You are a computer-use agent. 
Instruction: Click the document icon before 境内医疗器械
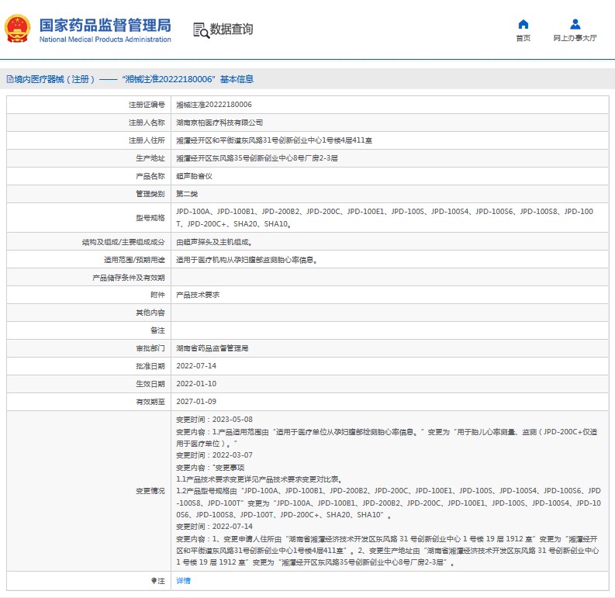point(9,79)
